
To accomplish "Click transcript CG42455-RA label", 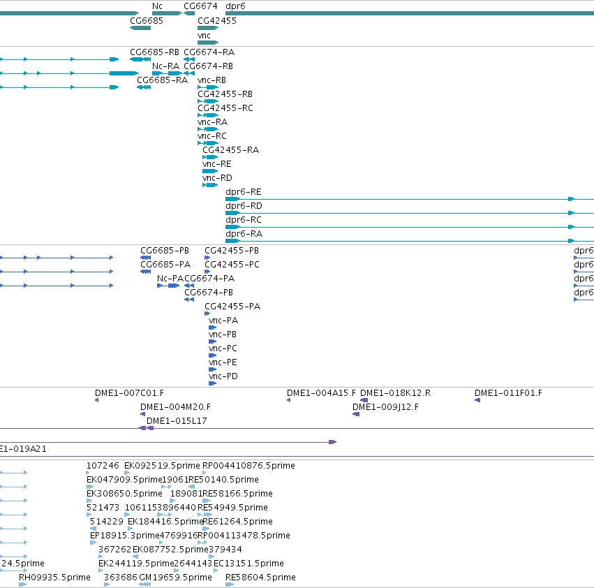I will 230,150.
